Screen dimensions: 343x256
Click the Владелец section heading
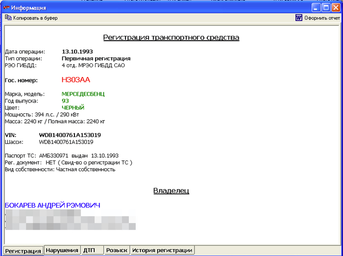pos(171,191)
